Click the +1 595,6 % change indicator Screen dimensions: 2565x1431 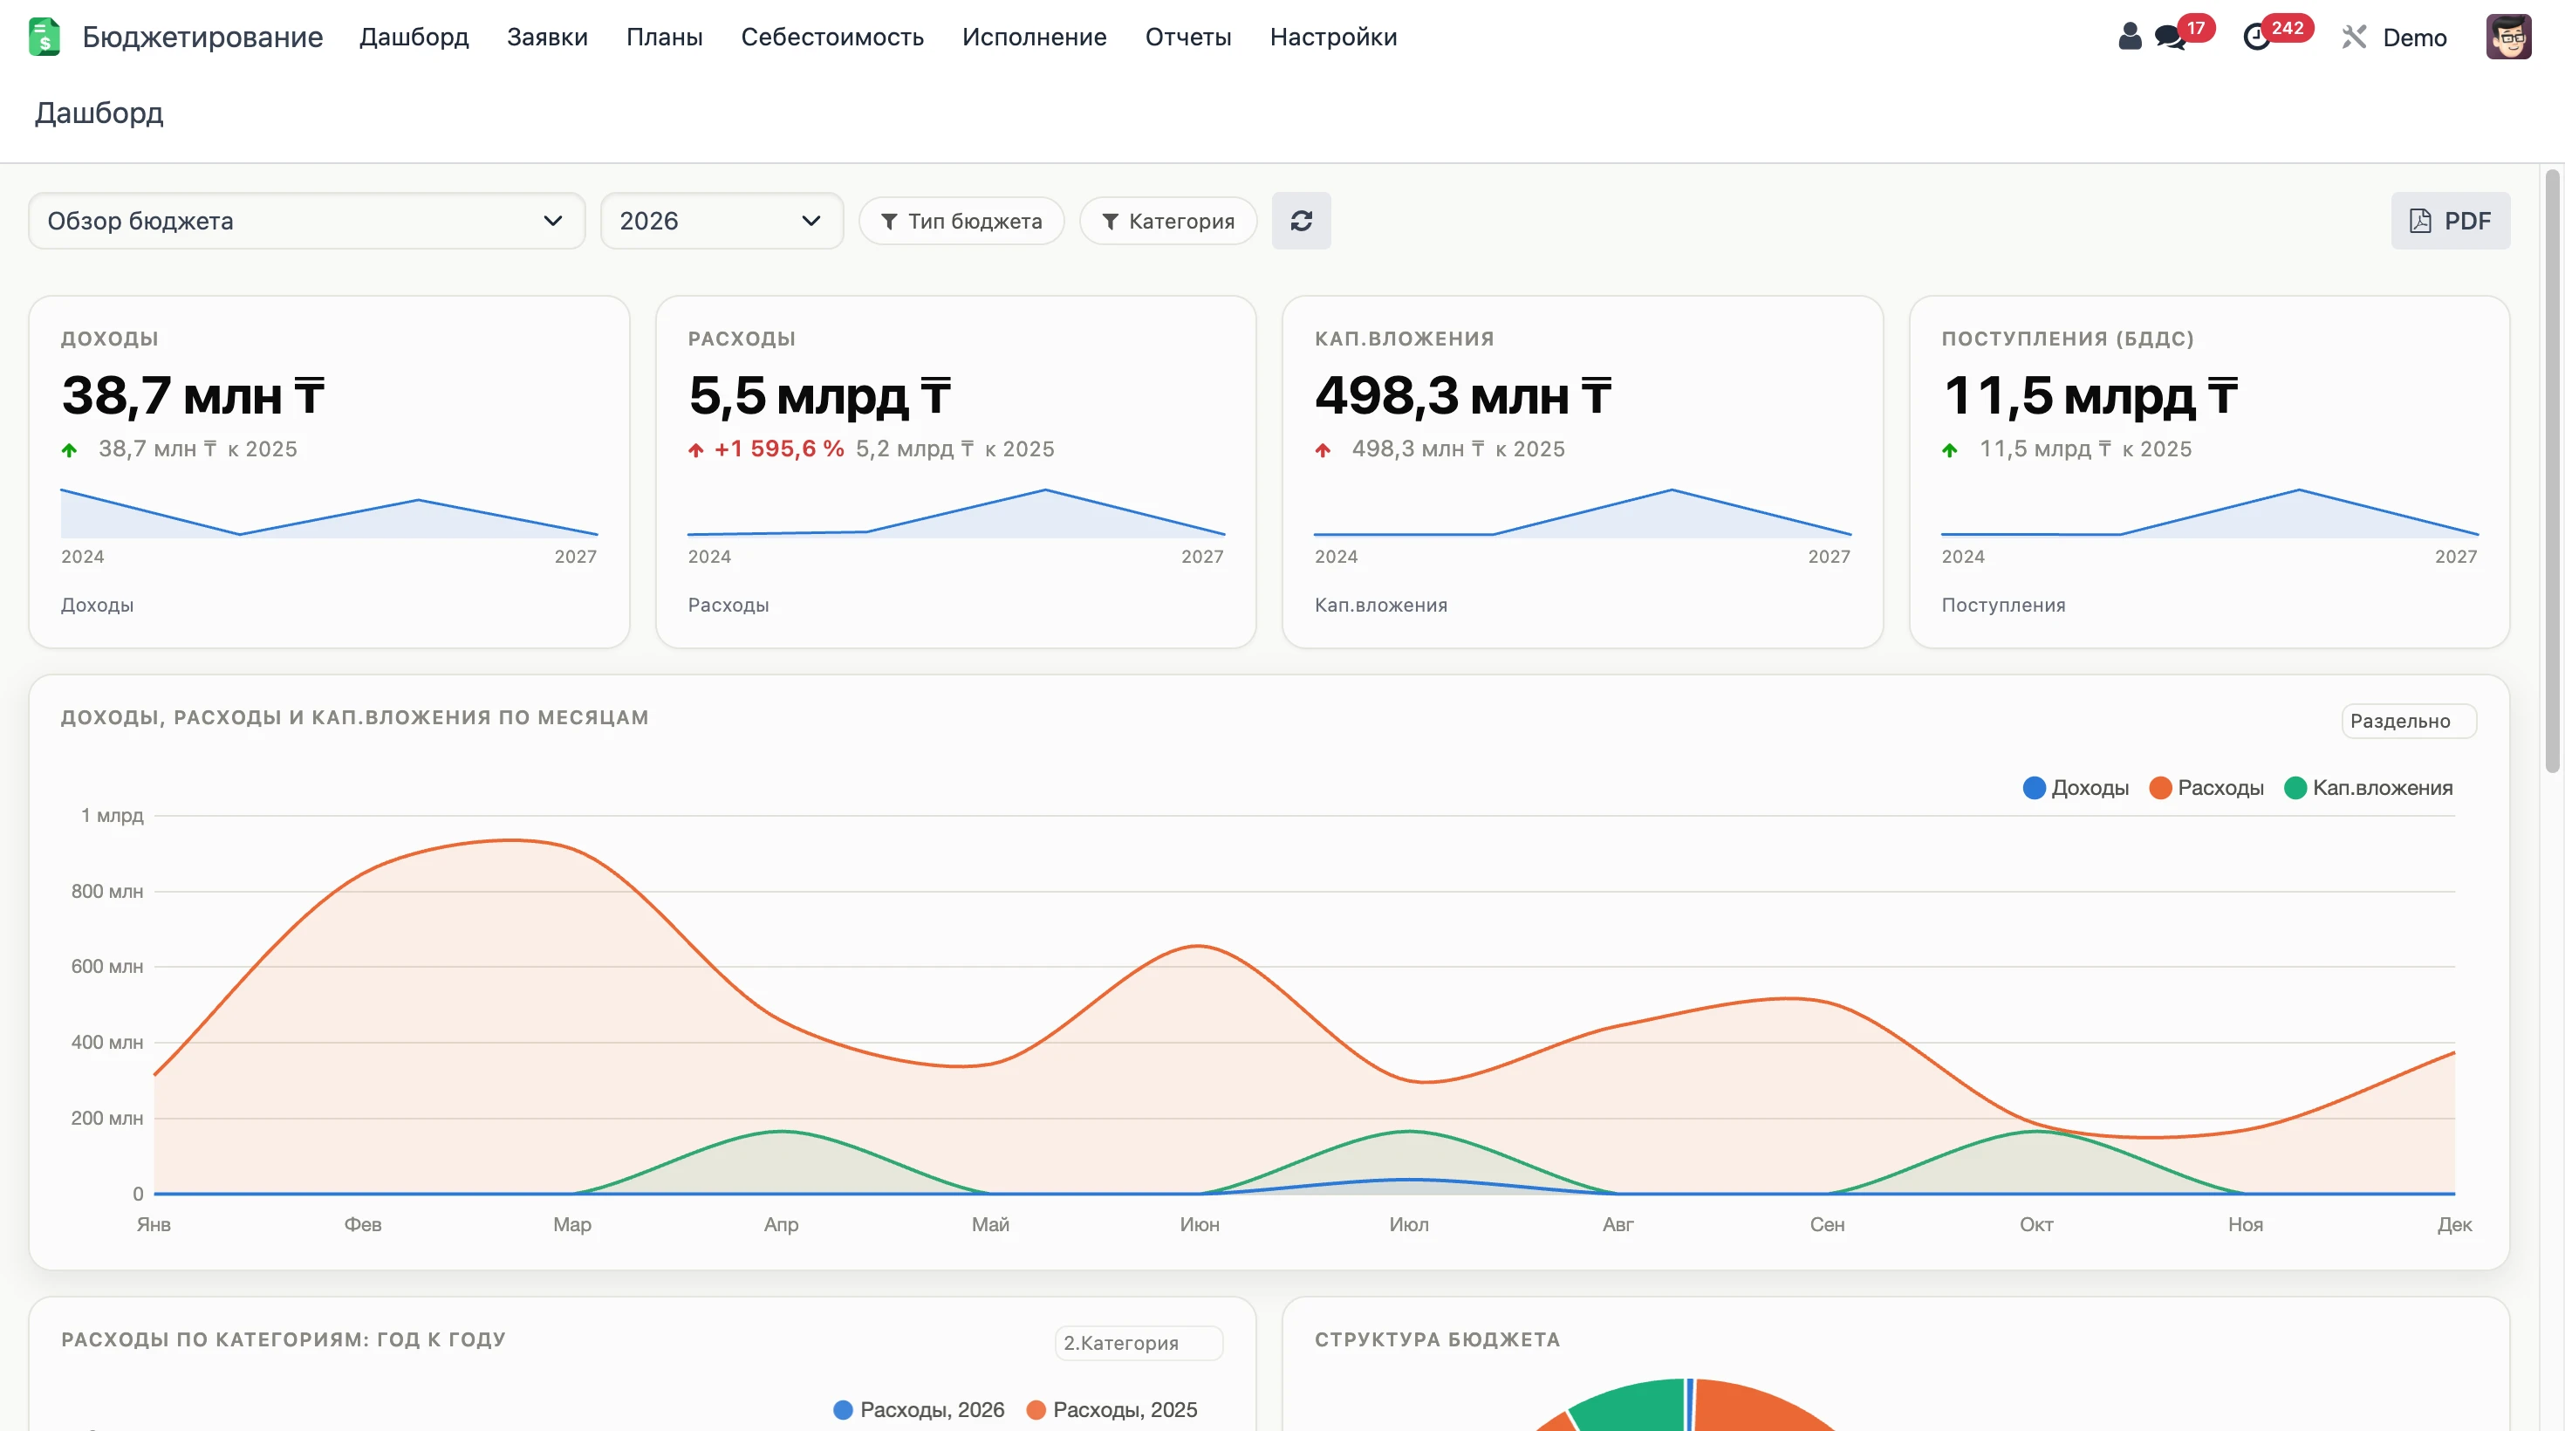point(778,448)
